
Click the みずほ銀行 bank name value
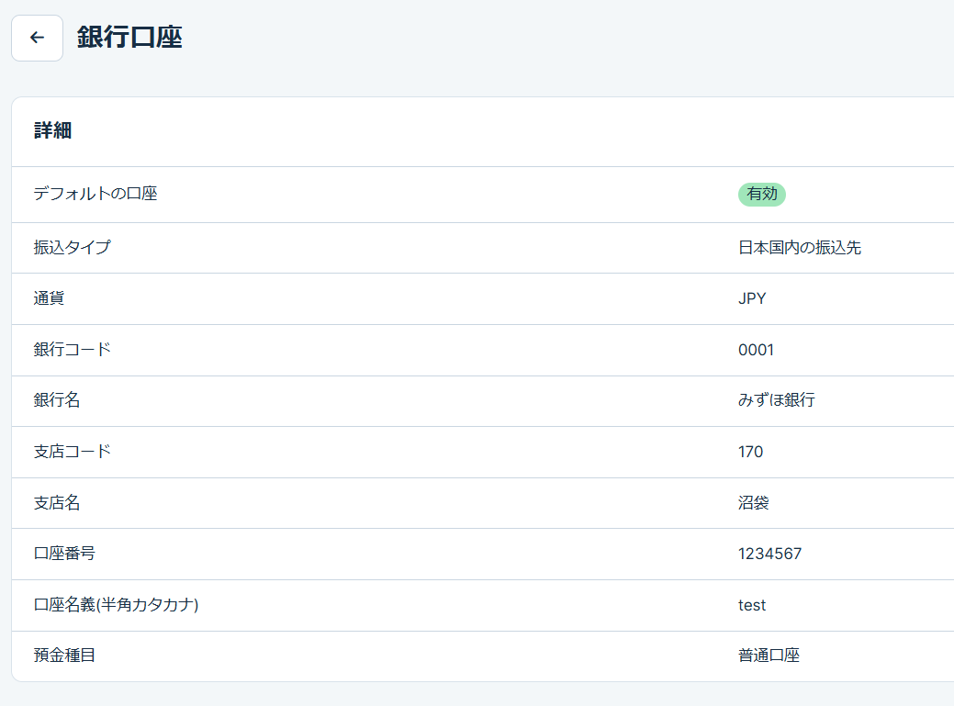click(x=776, y=400)
